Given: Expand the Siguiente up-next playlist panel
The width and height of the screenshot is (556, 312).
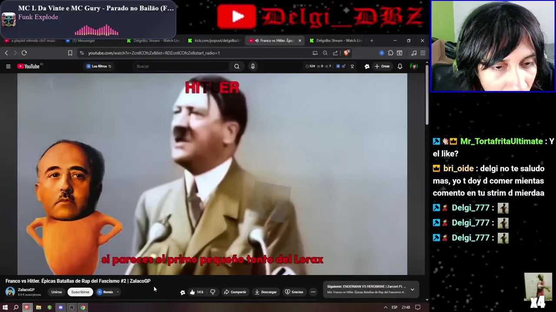Looking at the screenshot, I should [x=412, y=289].
